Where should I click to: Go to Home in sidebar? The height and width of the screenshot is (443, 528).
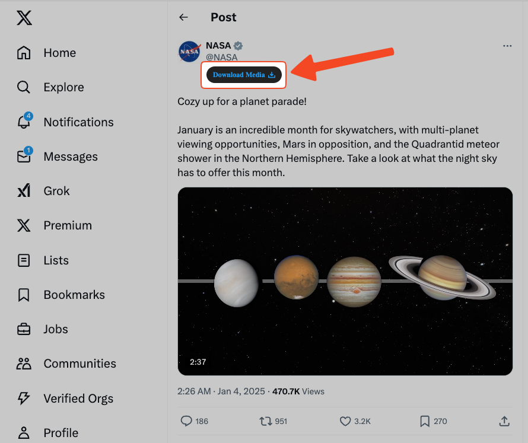(24, 53)
